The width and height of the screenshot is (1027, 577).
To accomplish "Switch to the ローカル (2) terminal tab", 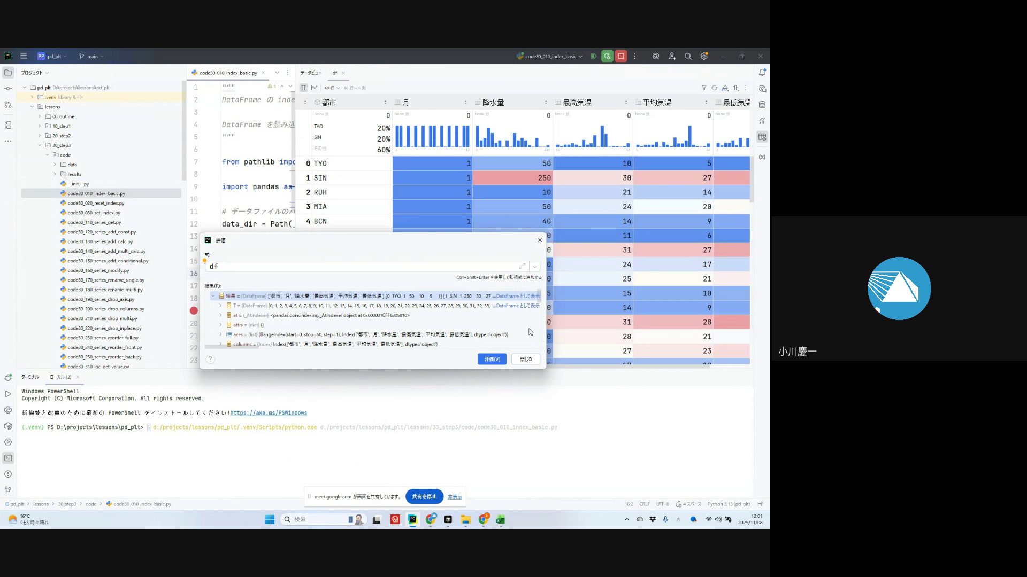I will (x=60, y=377).
